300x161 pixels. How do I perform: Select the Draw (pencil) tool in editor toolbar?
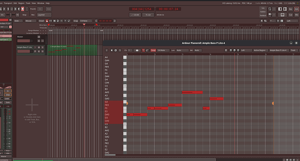(x=65, y=21)
